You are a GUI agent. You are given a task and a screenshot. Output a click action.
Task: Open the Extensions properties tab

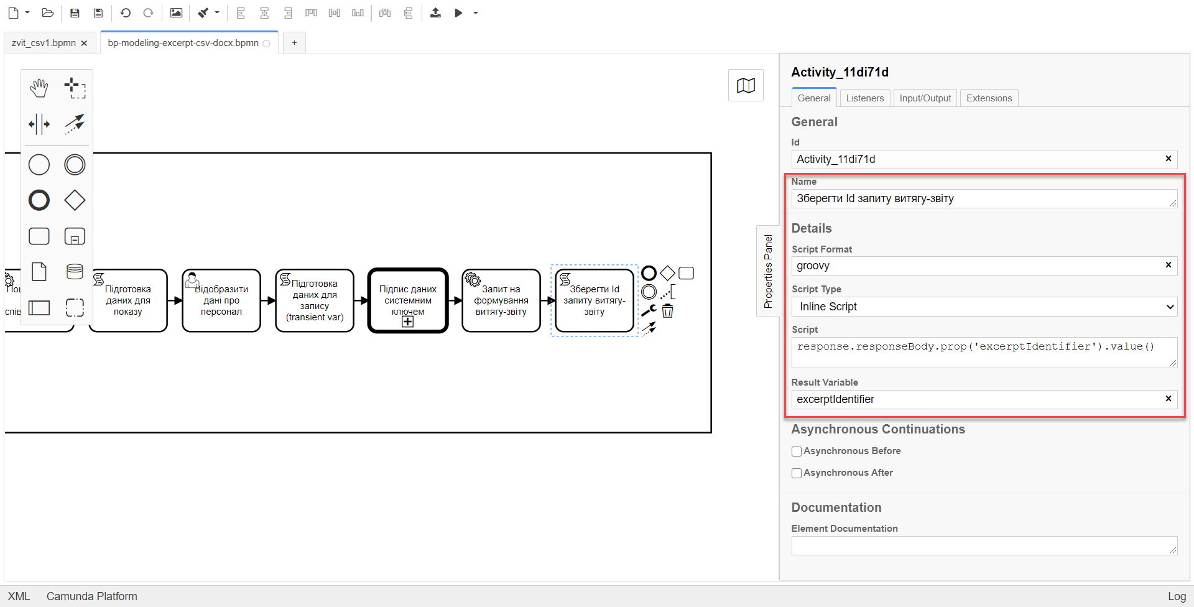click(x=989, y=98)
